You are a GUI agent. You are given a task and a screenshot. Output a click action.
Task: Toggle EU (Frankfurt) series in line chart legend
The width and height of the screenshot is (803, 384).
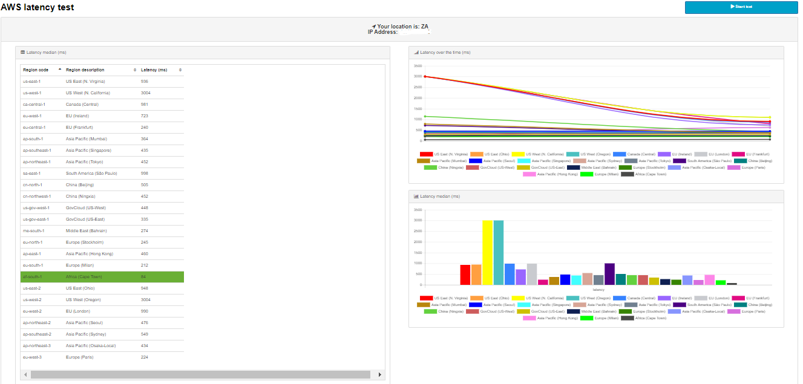(750, 154)
